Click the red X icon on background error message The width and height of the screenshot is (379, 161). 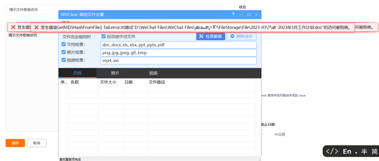(x=13, y=27)
